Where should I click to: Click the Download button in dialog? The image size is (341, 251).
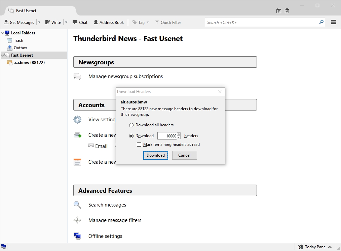[155, 155]
